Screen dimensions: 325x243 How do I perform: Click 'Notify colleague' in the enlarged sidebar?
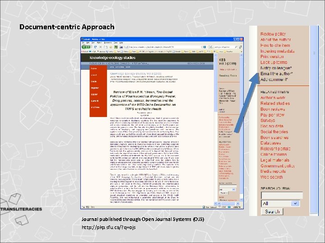(x=276, y=68)
